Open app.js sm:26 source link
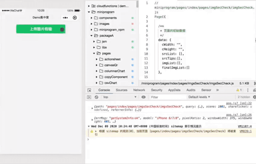Viewport: 256px width, 164px height. point(239,115)
